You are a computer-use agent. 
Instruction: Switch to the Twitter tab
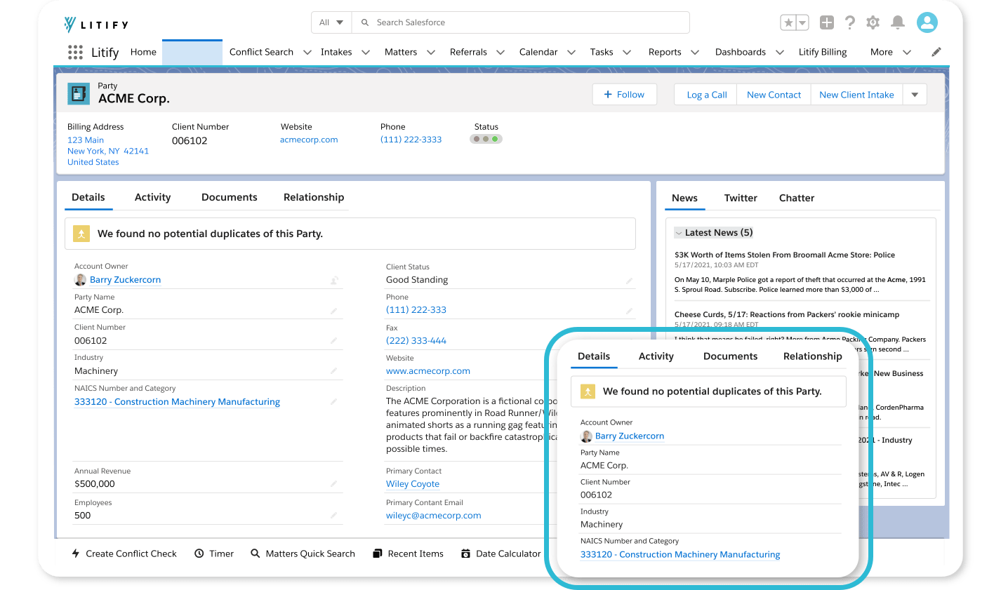741,198
